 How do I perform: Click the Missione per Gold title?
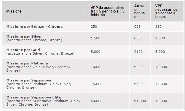click(23, 50)
